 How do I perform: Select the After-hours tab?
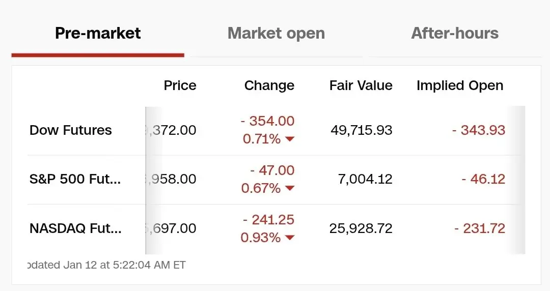coord(455,34)
